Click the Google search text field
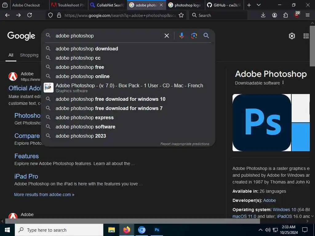 point(109,36)
